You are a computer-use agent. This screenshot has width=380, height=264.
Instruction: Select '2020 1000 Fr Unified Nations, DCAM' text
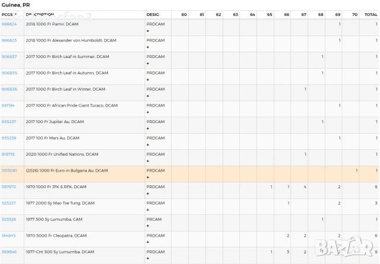(62, 154)
